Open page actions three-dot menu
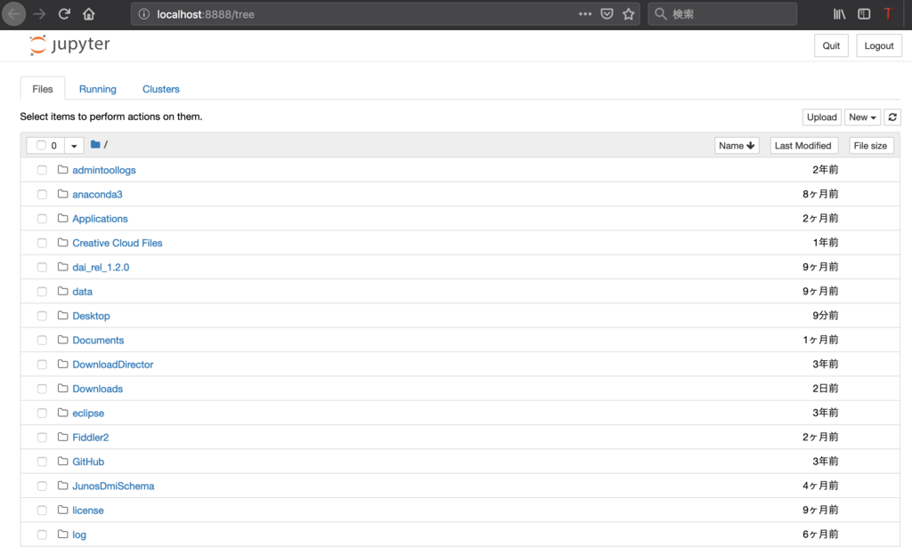The height and width of the screenshot is (547, 912). (x=585, y=14)
